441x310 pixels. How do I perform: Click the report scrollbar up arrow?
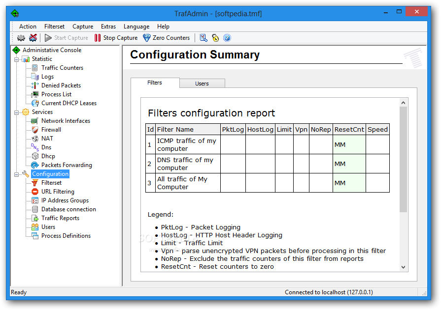click(x=404, y=103)
